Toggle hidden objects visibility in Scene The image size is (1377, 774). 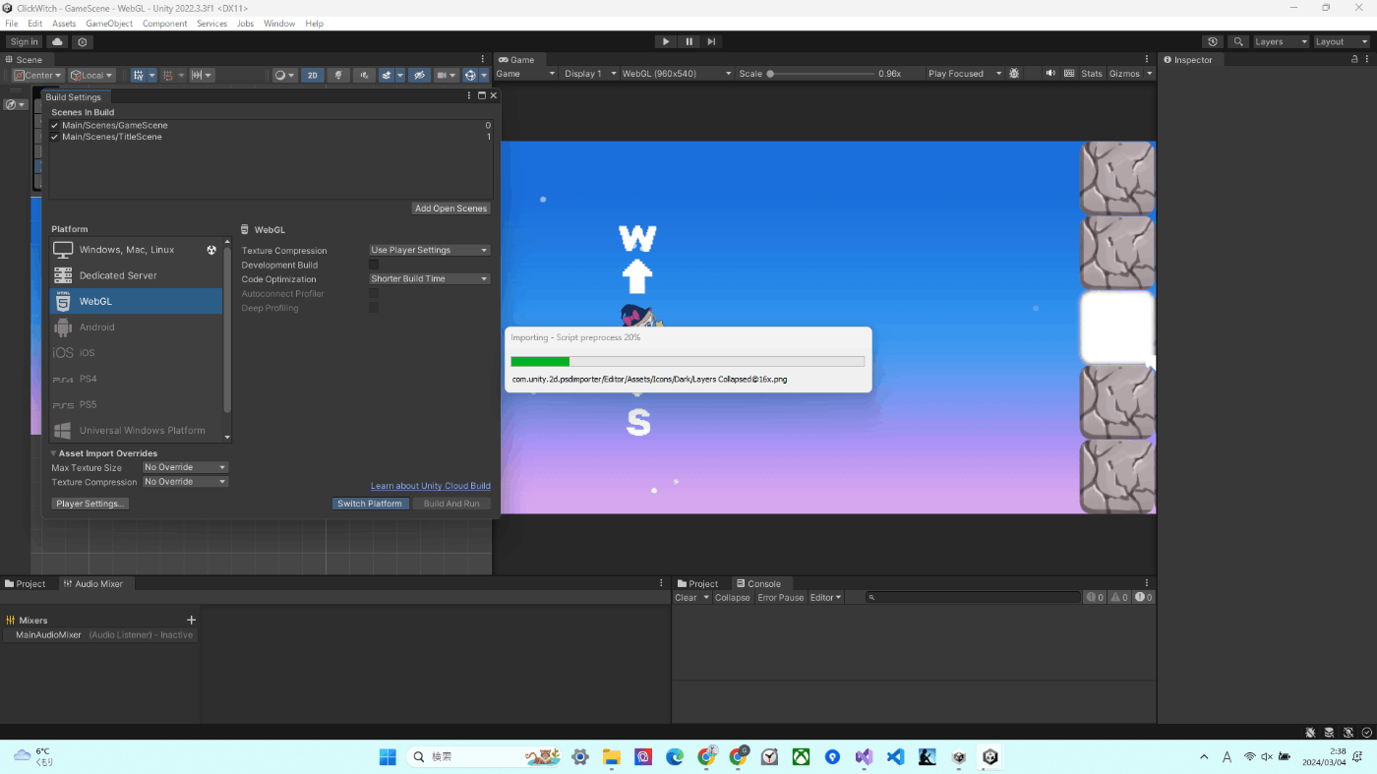tap(419, 75)
